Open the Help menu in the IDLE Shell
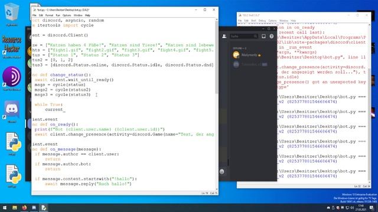This screenshot has height=212, width=378. tap(293, 21)
